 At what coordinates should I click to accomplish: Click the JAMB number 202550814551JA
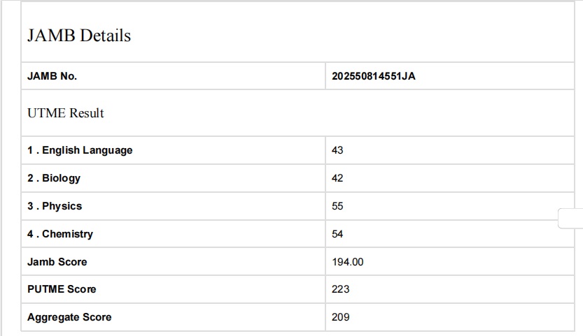coord(374,76)
